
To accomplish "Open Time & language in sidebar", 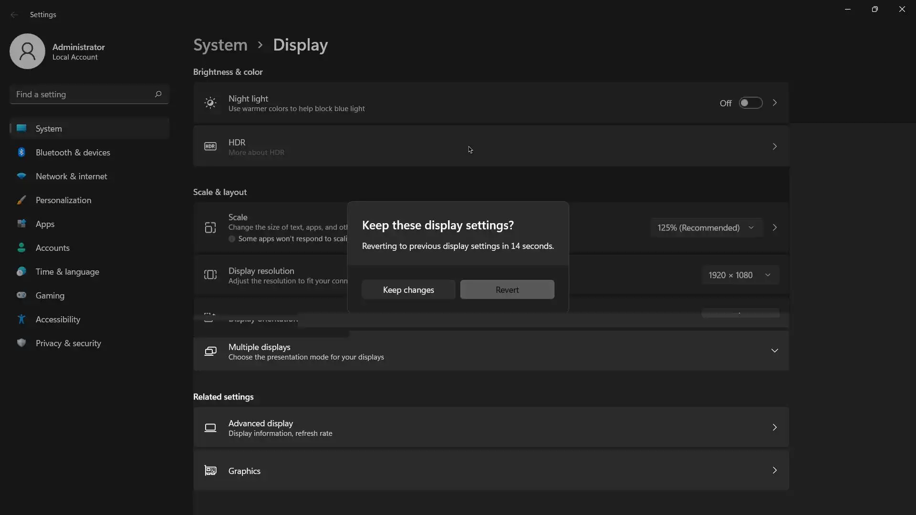I will 67,272.
